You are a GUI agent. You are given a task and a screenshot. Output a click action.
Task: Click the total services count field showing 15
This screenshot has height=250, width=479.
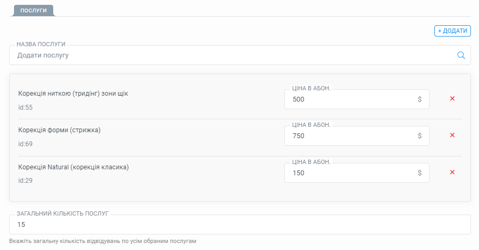(x=240, y=225)
